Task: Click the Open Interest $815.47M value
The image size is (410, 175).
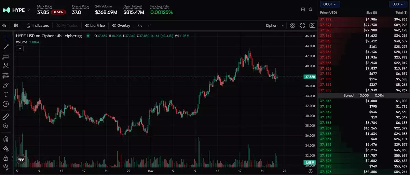Action: click(134, 12)
